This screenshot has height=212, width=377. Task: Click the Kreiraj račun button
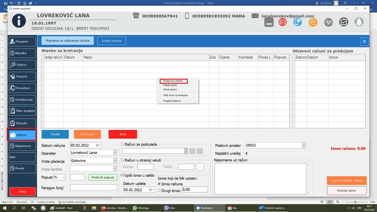click(346, 190)
